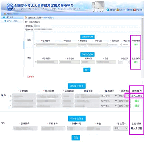The height and width of the screenshot is (143, 145).
Task: Click 添加学历信息 button in the upper small form
Action: click(x=87, y=37)
